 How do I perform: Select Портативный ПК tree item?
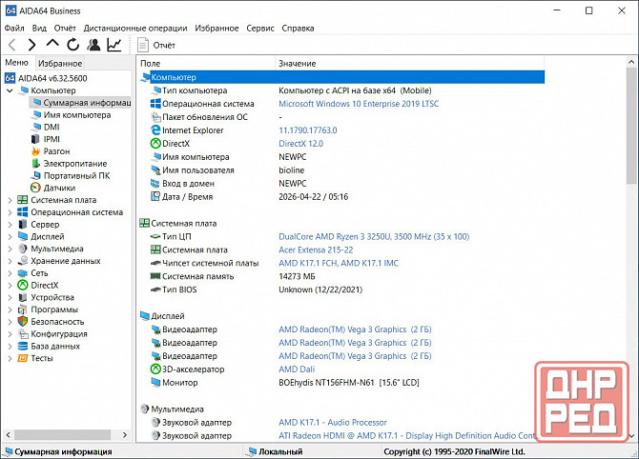76,176
